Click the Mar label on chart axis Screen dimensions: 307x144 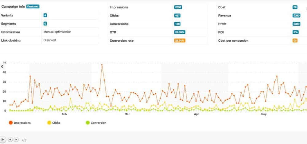tap(127, 114)
